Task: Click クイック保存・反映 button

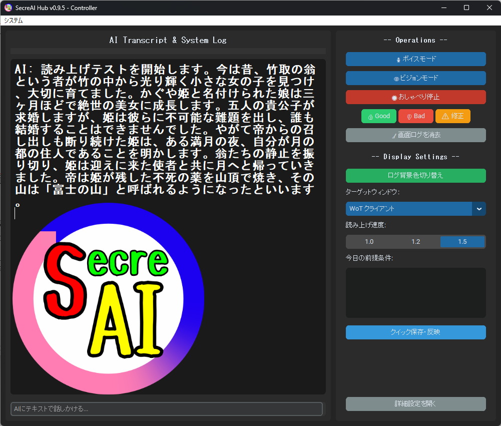Action: tap(416, 332)
